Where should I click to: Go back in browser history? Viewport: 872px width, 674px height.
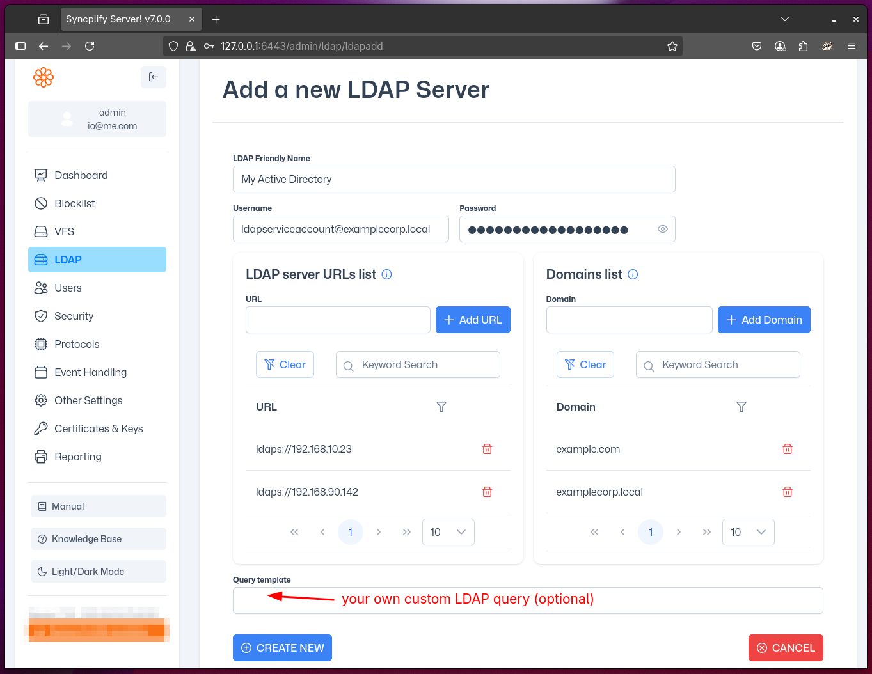click(44, 46)
